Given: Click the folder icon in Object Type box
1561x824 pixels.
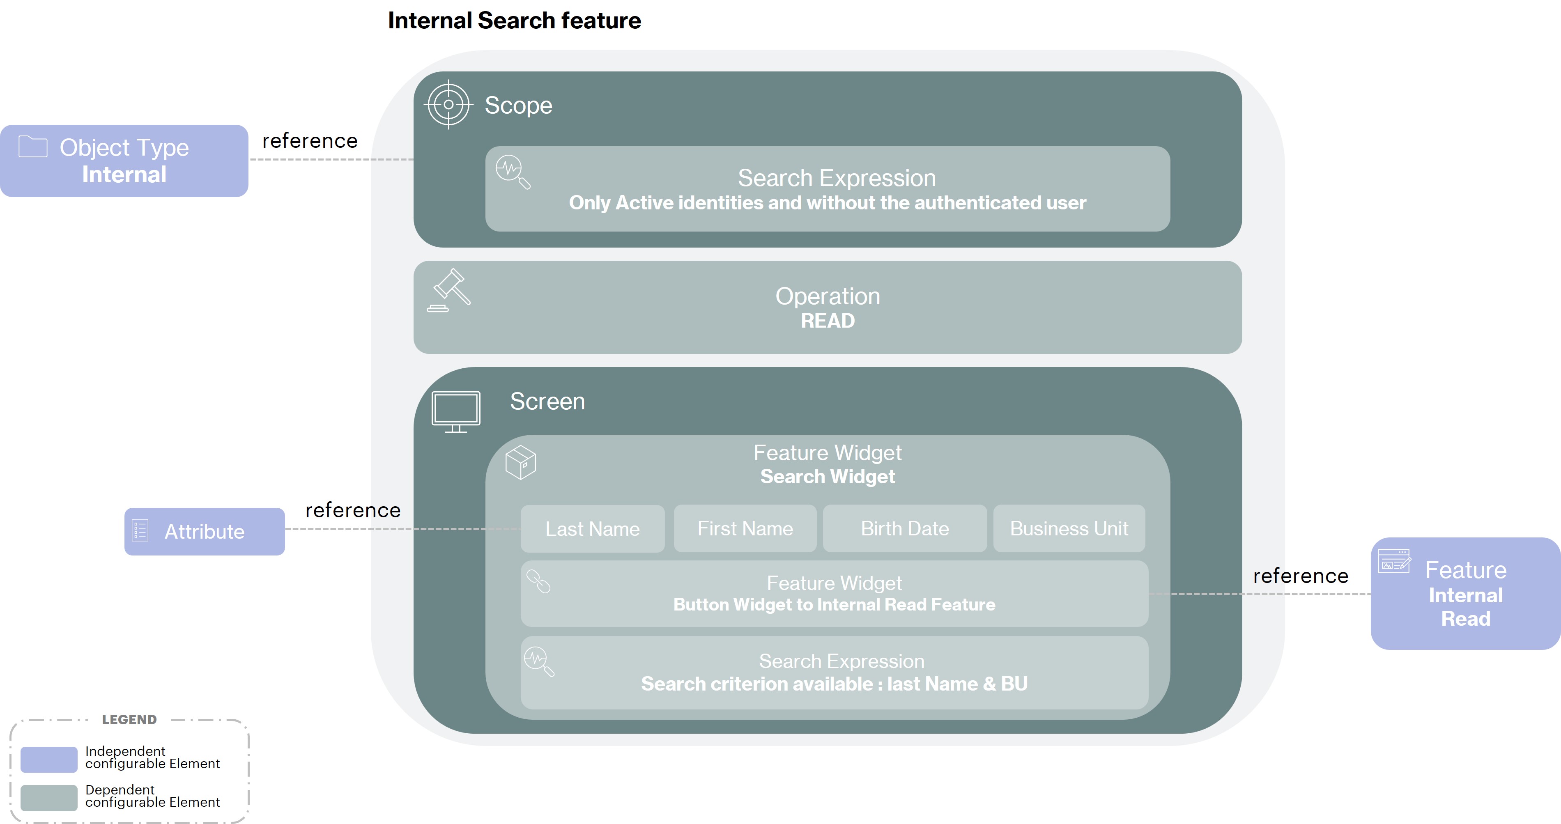Looking at the screenshot, I should (33, 147).
